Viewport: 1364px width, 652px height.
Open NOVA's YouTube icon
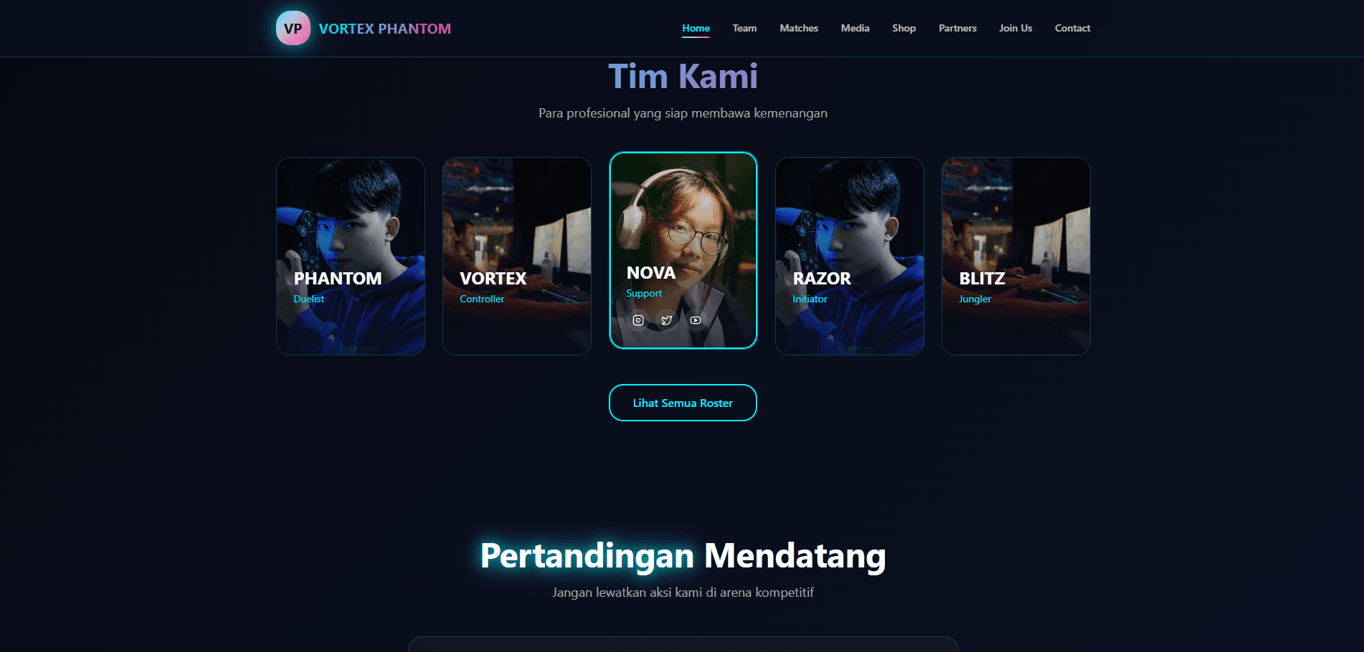pyautogui.click(x=696, y=320)
